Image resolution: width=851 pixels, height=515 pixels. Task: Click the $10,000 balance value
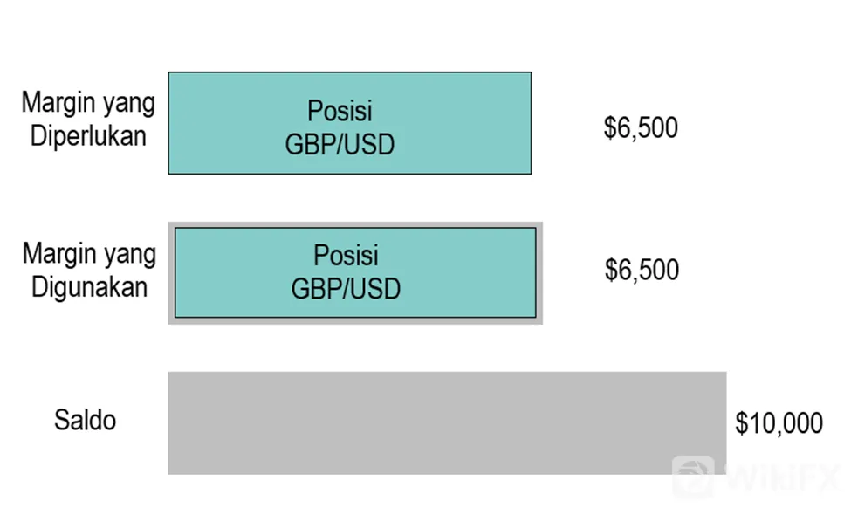click(779, 422)
